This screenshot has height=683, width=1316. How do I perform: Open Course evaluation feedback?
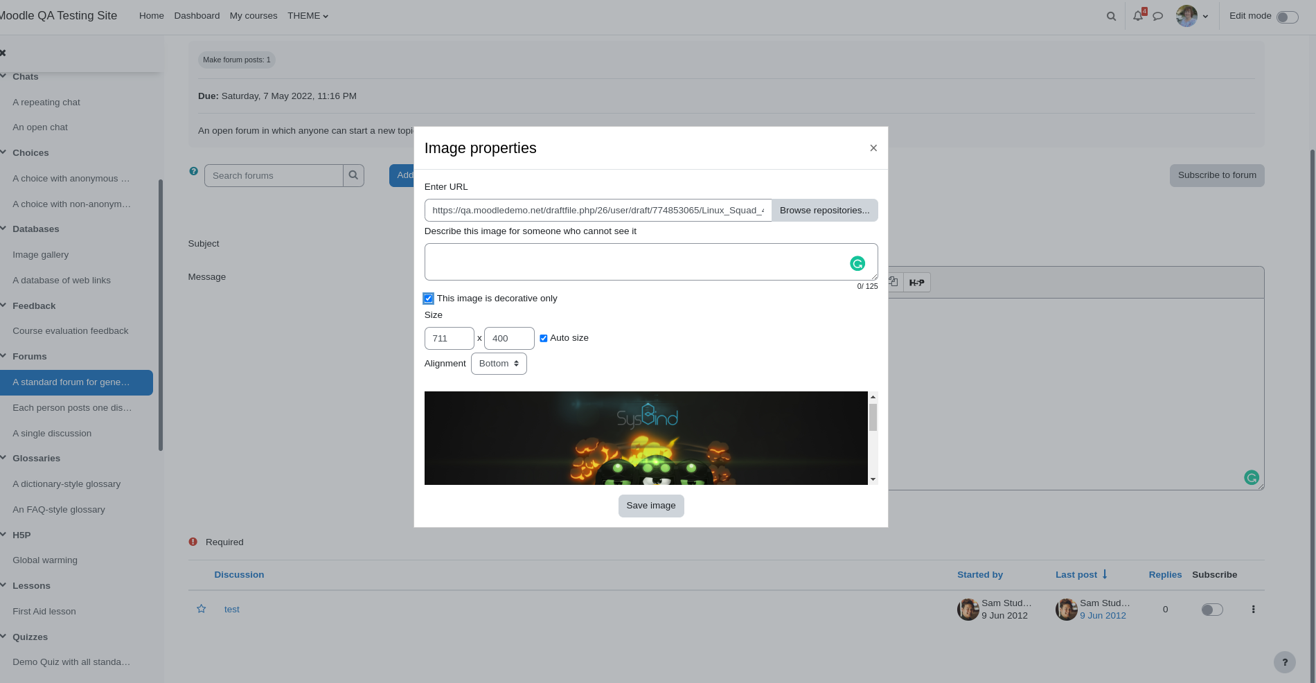tap(71, 330)
